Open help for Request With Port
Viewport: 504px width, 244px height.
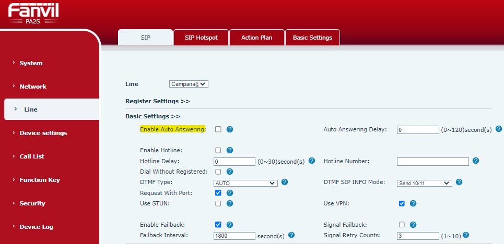(x=229, y=193)
